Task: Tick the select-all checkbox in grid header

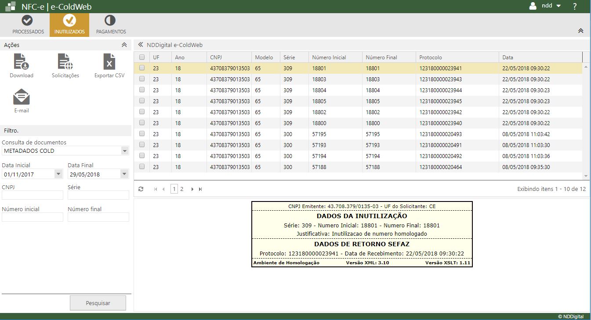Action: pos(142,57)
